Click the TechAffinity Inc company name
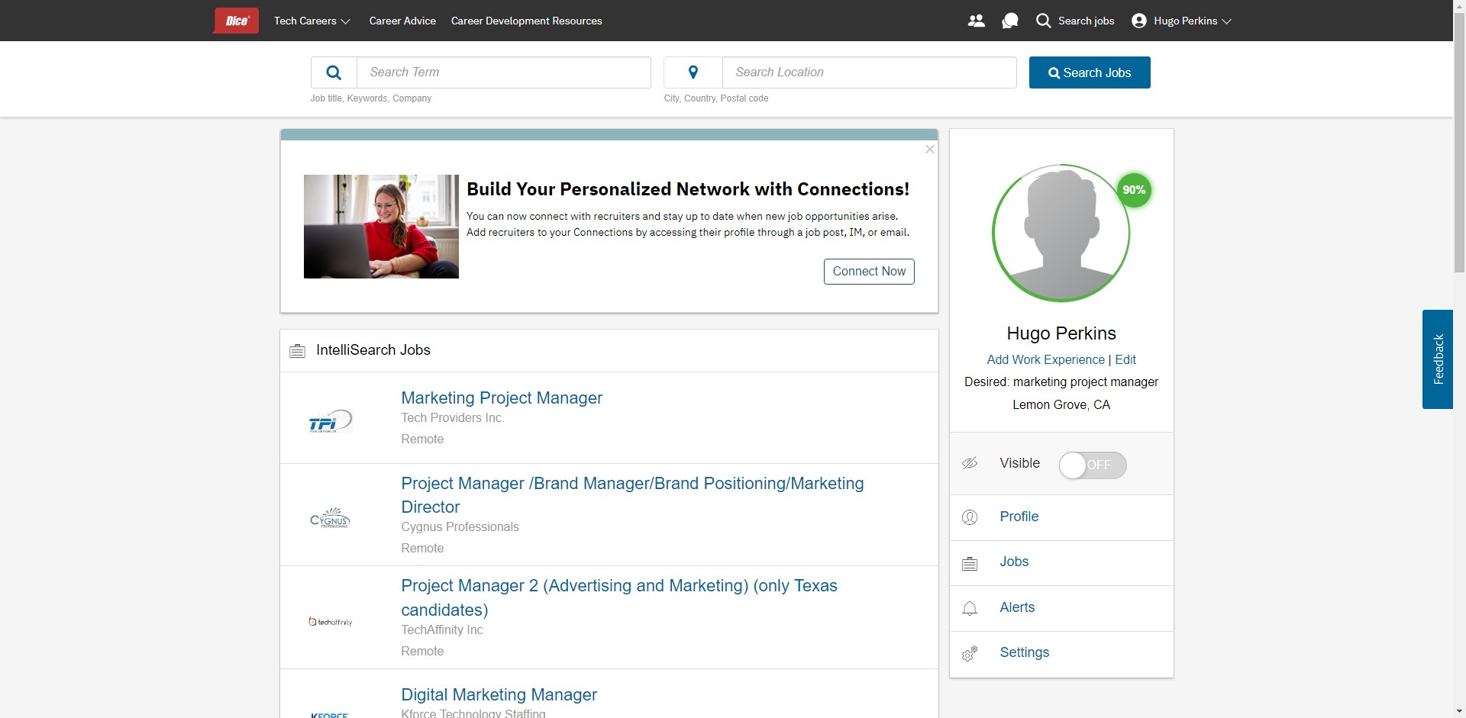Viewport: 1466px width, 718px height. coord(442,629)
